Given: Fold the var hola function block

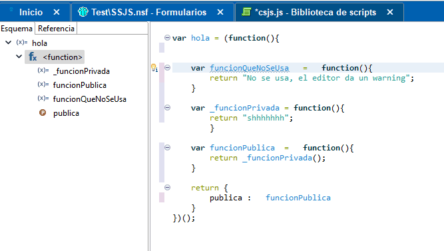Looking at the screenshot, I should click(167, 38).
